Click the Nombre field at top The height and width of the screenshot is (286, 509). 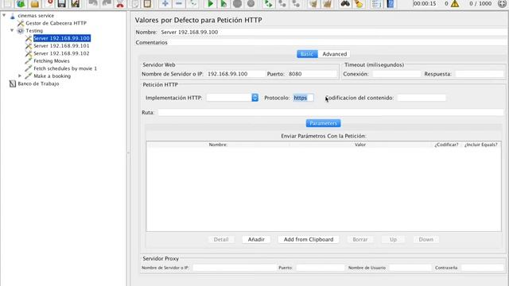point(333,32)
